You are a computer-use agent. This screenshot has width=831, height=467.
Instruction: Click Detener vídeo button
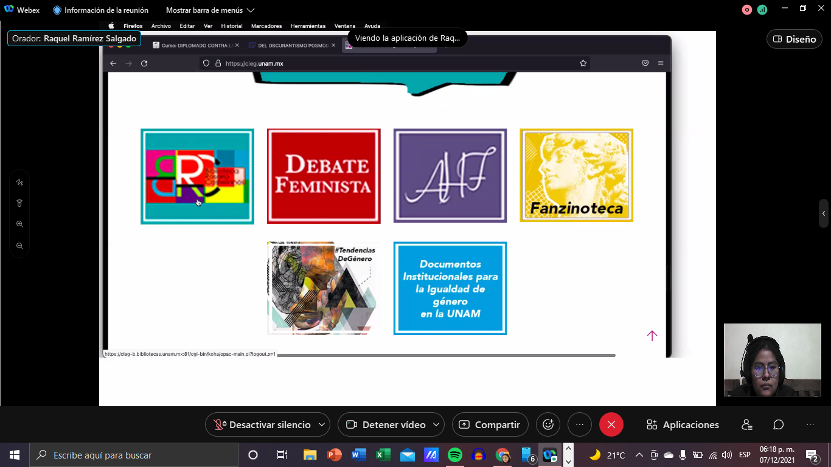(386, 424)
